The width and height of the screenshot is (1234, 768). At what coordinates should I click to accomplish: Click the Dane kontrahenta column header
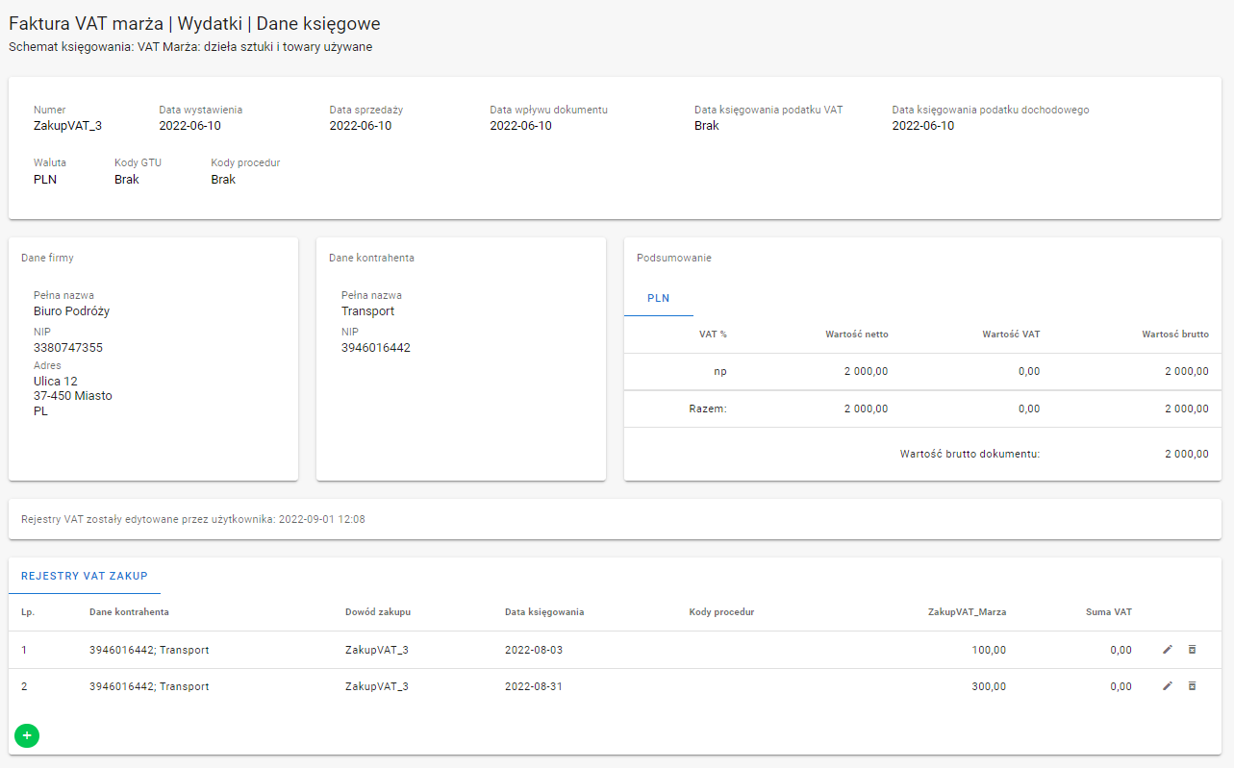click(x=129, y=612)
